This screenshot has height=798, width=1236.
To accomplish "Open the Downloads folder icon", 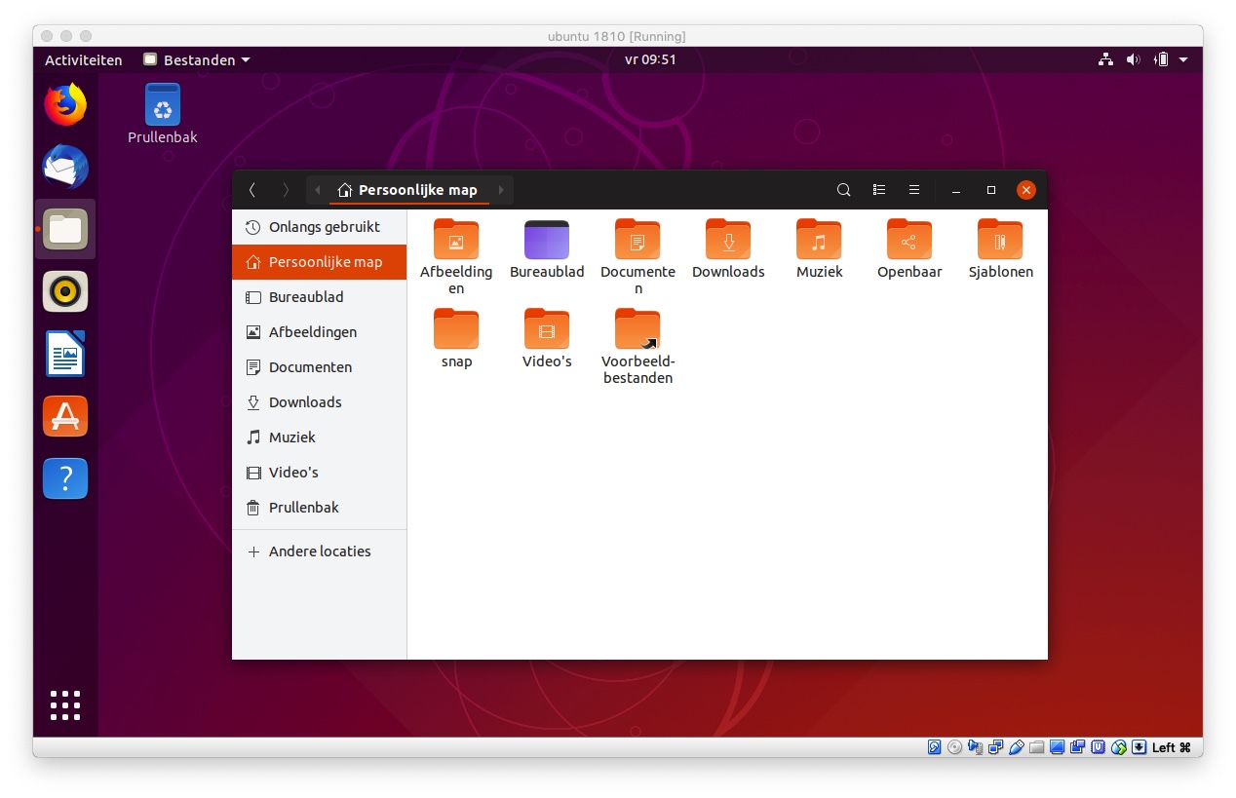I will [728, 241].
